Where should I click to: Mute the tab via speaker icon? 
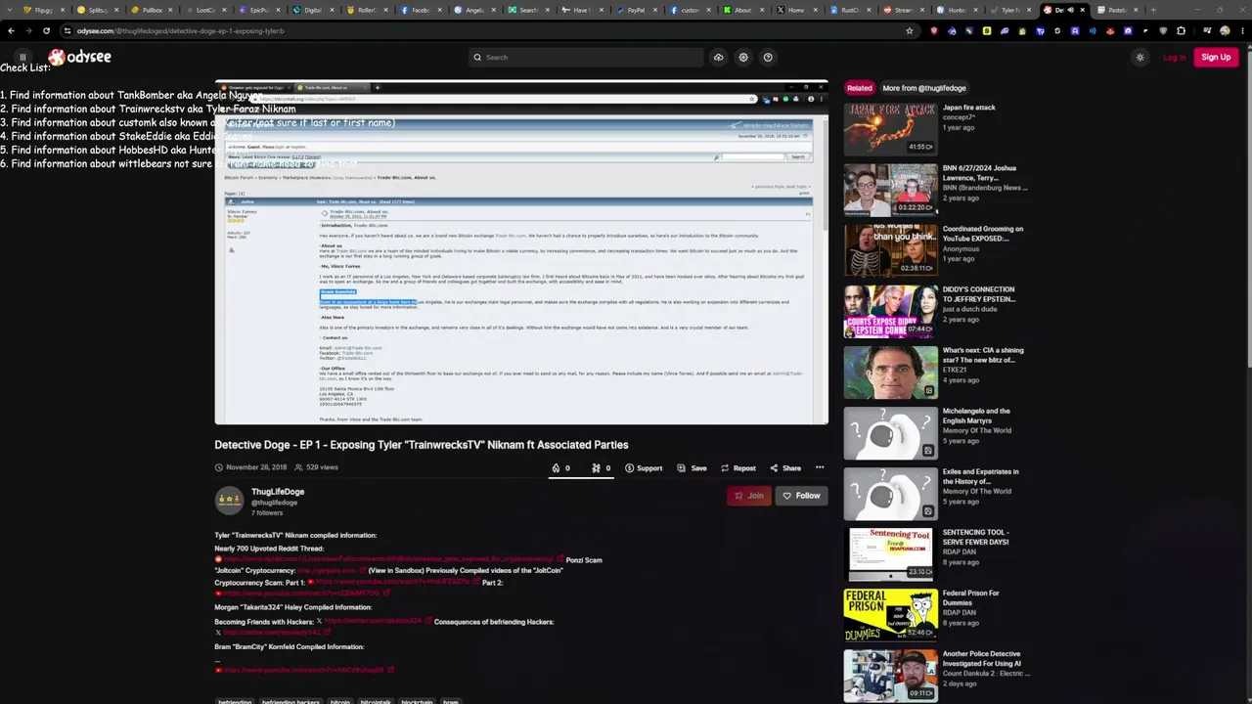(1070, 10)
